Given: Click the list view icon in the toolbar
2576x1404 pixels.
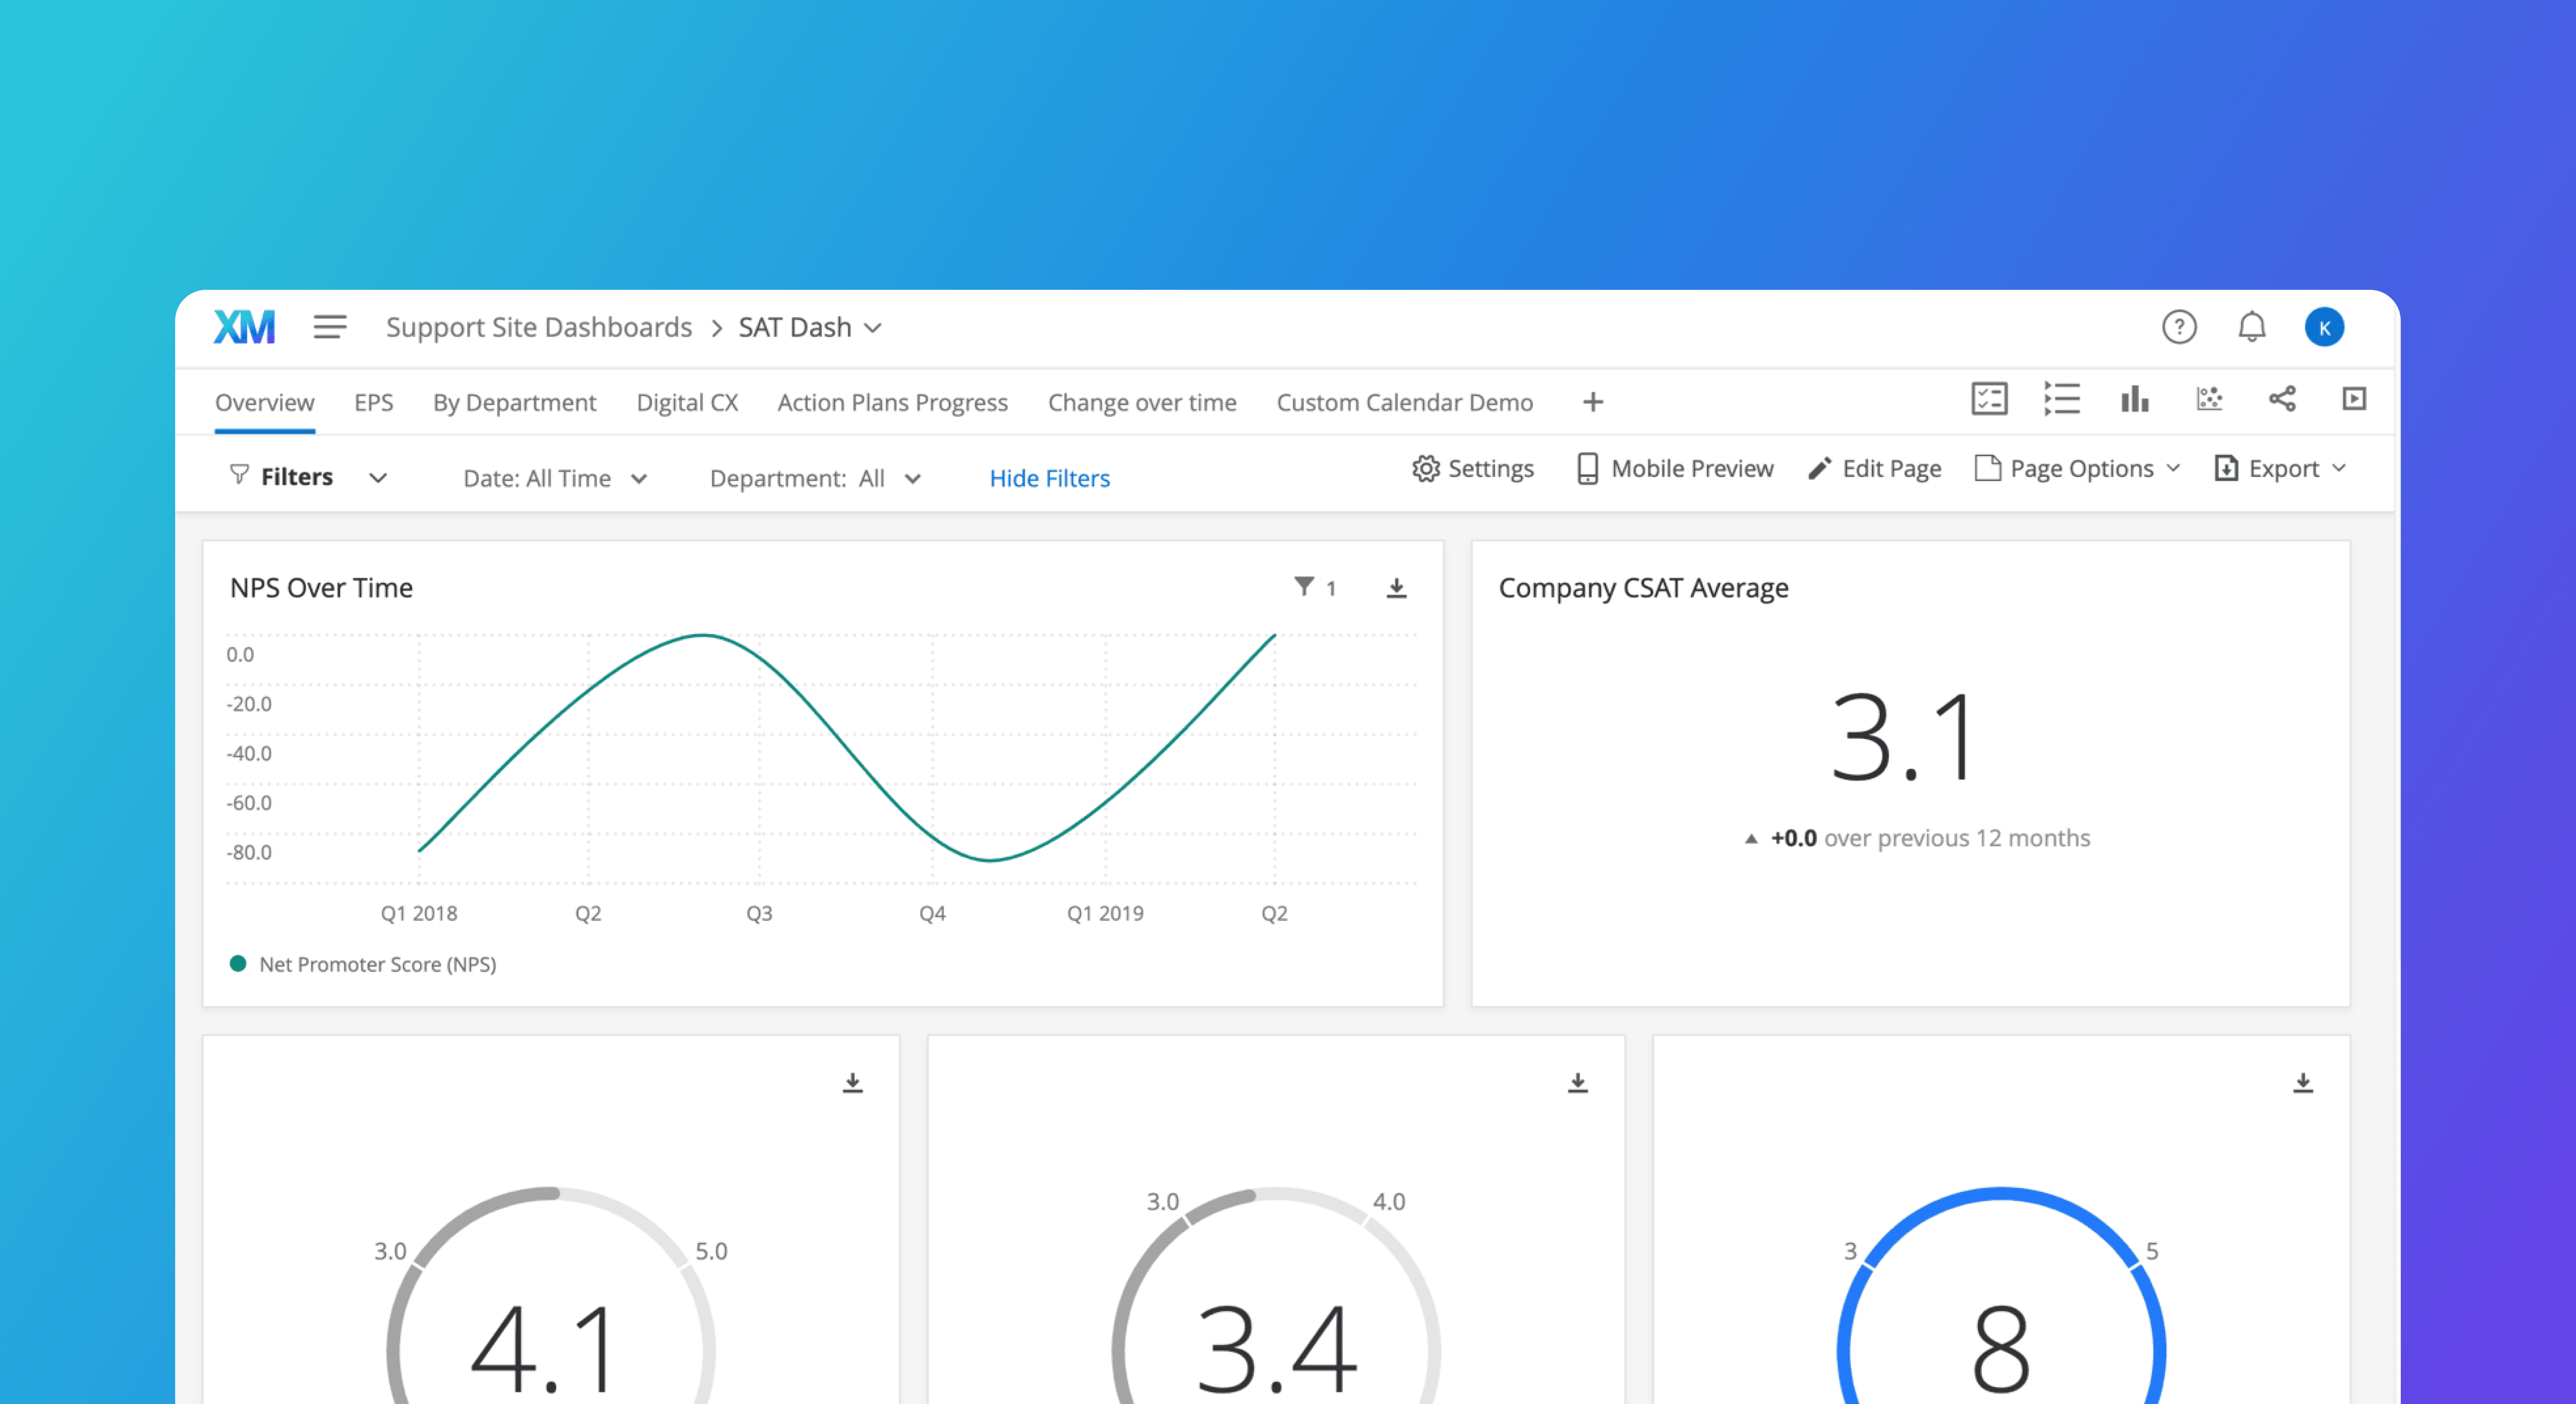Looking at the screenshot, I should click(2062, 399).
